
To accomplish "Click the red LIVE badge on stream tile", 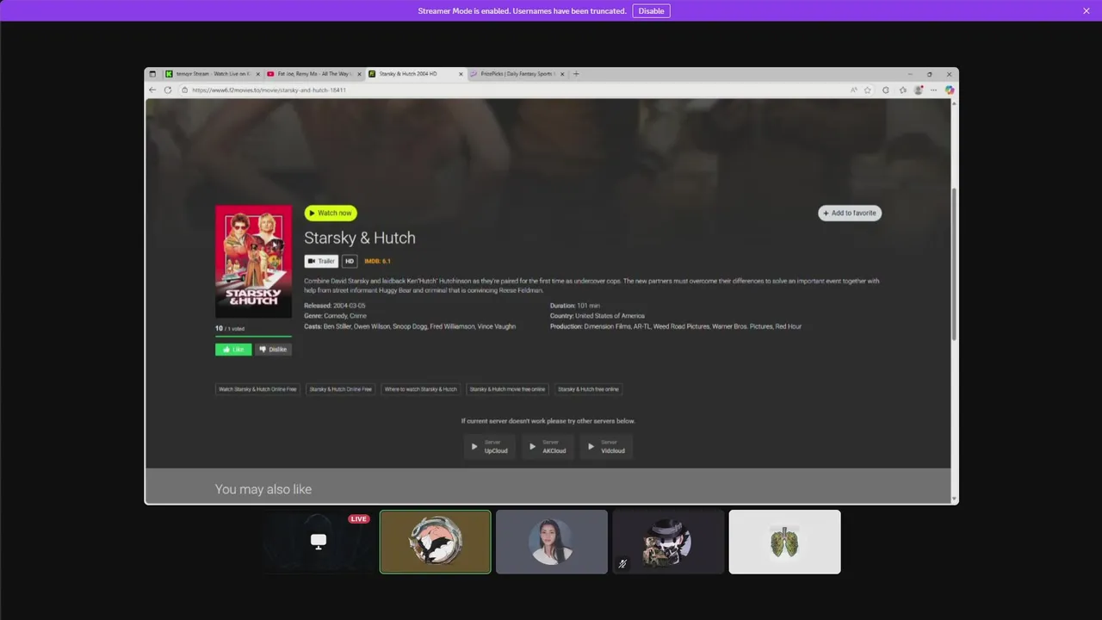I will click(x=359, y=519).
